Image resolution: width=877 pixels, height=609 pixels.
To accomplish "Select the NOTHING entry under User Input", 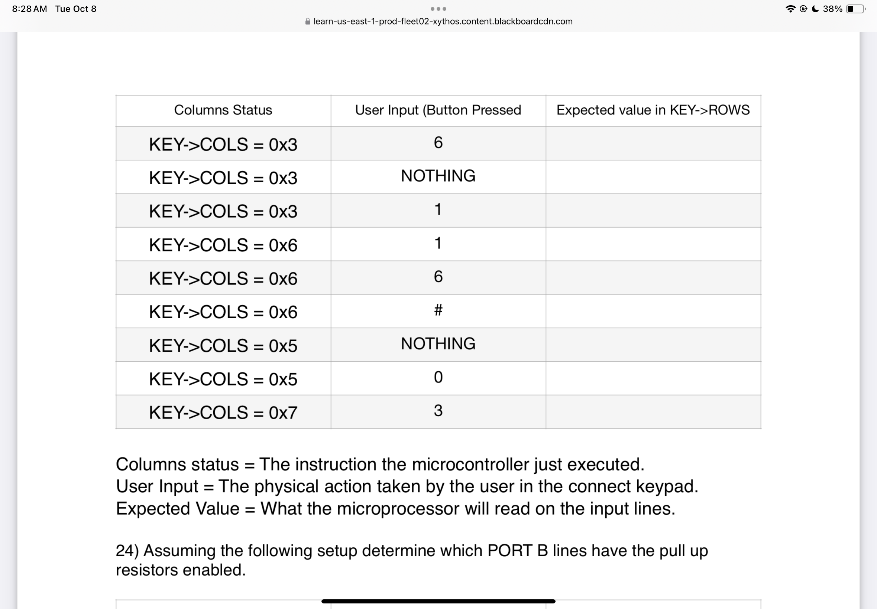I will coord(438,176).
